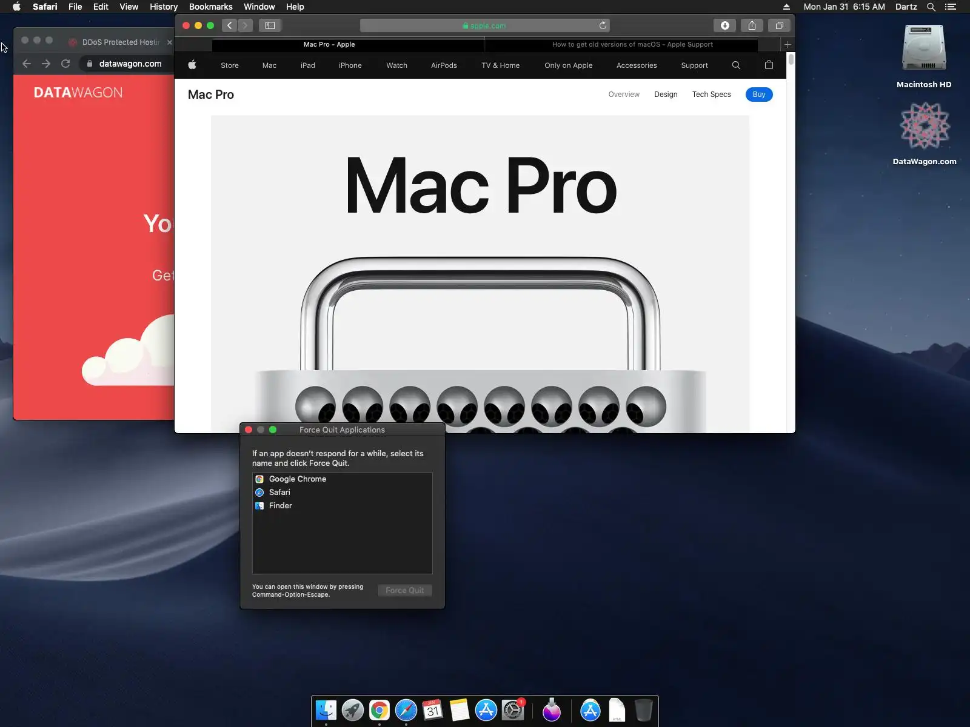Select Google Chrome in Force Quit list
The image size is (970, 727).
(343, 479)
